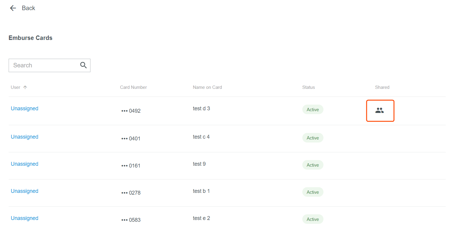Viewport: 452px width, 231px height.
Task: Select the card name test e 2
Action: click(201, 218)
